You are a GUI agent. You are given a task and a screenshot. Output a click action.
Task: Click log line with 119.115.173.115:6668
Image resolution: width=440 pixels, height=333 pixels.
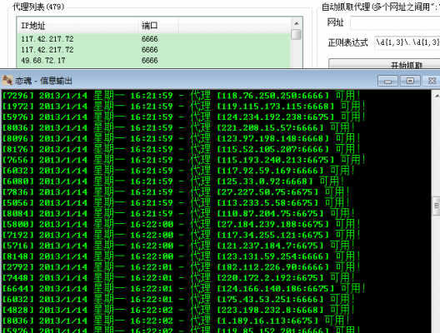pyautogui.click(x=184, y=107)
